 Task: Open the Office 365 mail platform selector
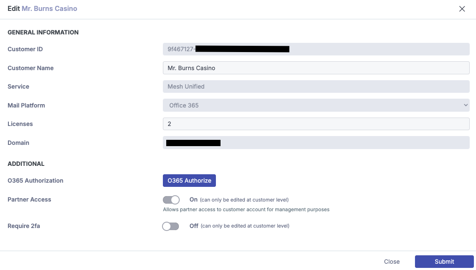[316, 105]
